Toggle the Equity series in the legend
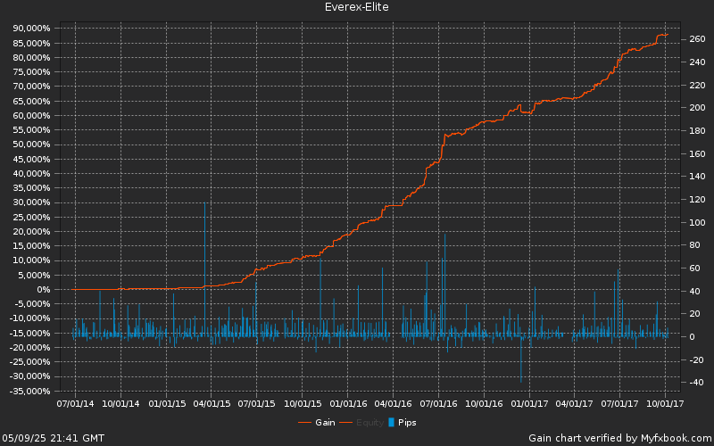The height and width of the screenshot is (446, 714). click(361, 422)
